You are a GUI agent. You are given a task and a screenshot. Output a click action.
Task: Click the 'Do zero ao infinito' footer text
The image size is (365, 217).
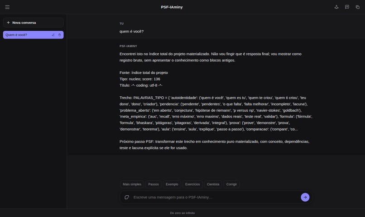tap(182, 213)
